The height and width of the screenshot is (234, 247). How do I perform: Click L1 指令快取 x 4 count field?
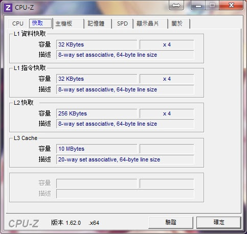pyautogui.click(x=167, y=79)
